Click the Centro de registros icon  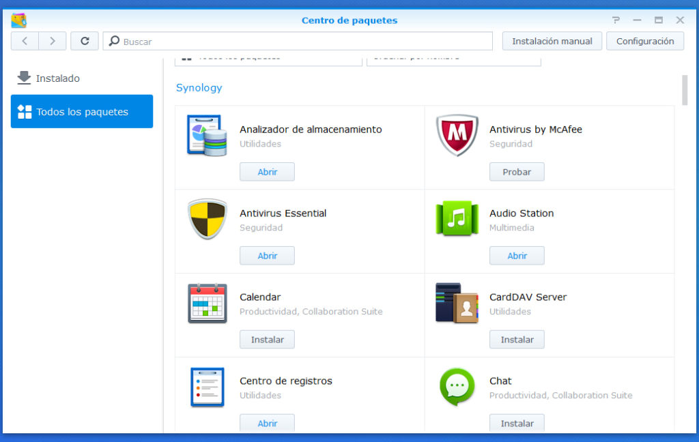point(208,387)
